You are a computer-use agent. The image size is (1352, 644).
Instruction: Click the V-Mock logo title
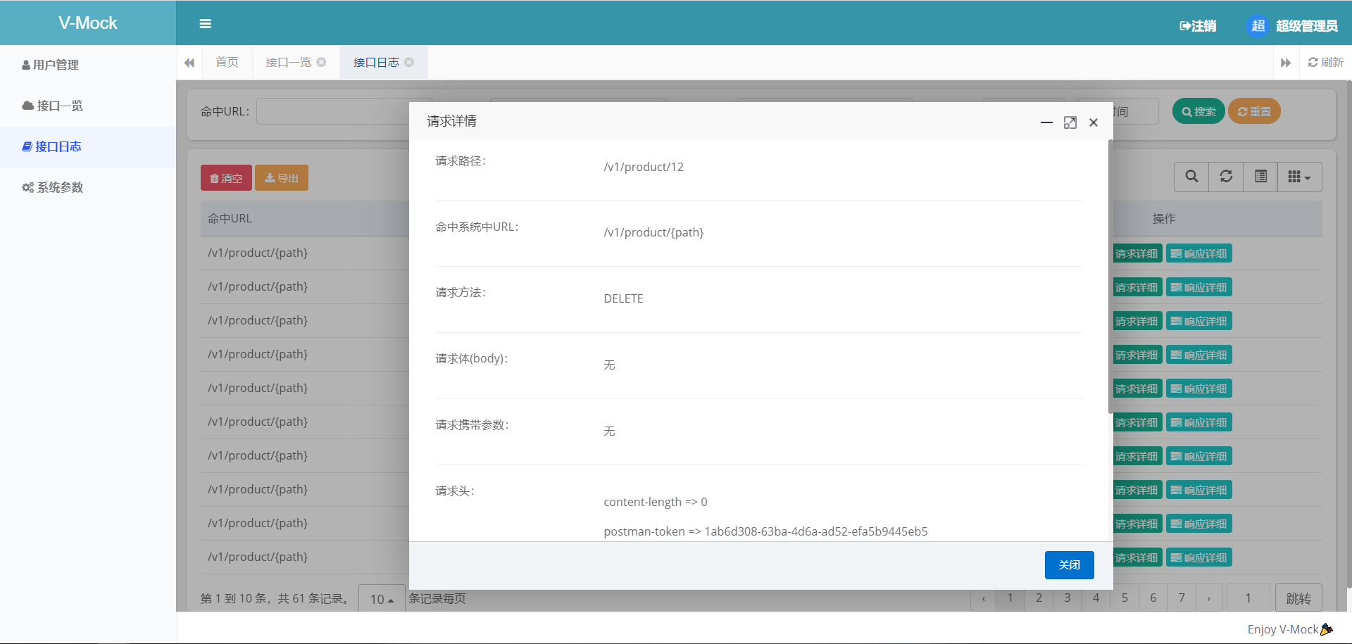pos(88,23)
